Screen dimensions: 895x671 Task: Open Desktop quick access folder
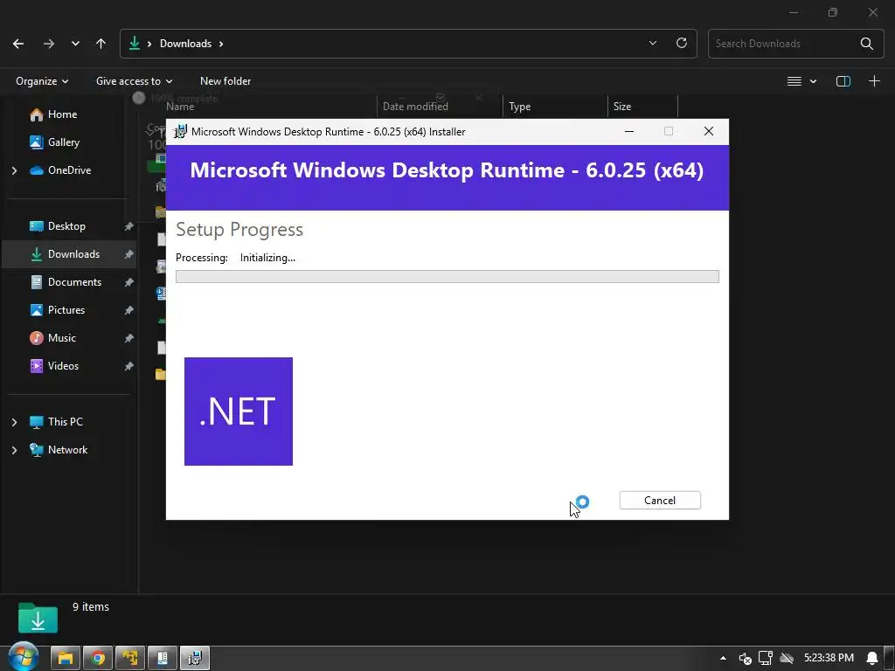[66, 226]
